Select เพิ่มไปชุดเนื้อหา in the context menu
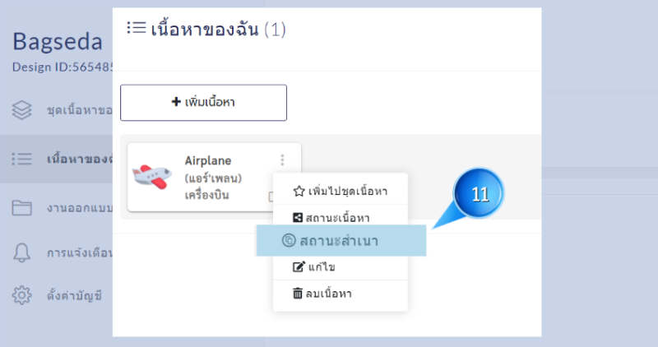The image size is (658, 347). (340, 192)
